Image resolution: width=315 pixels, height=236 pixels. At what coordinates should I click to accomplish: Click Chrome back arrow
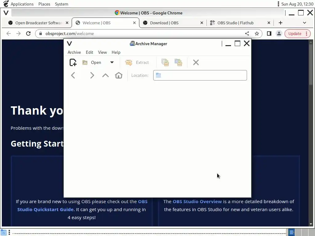point(9,33)
